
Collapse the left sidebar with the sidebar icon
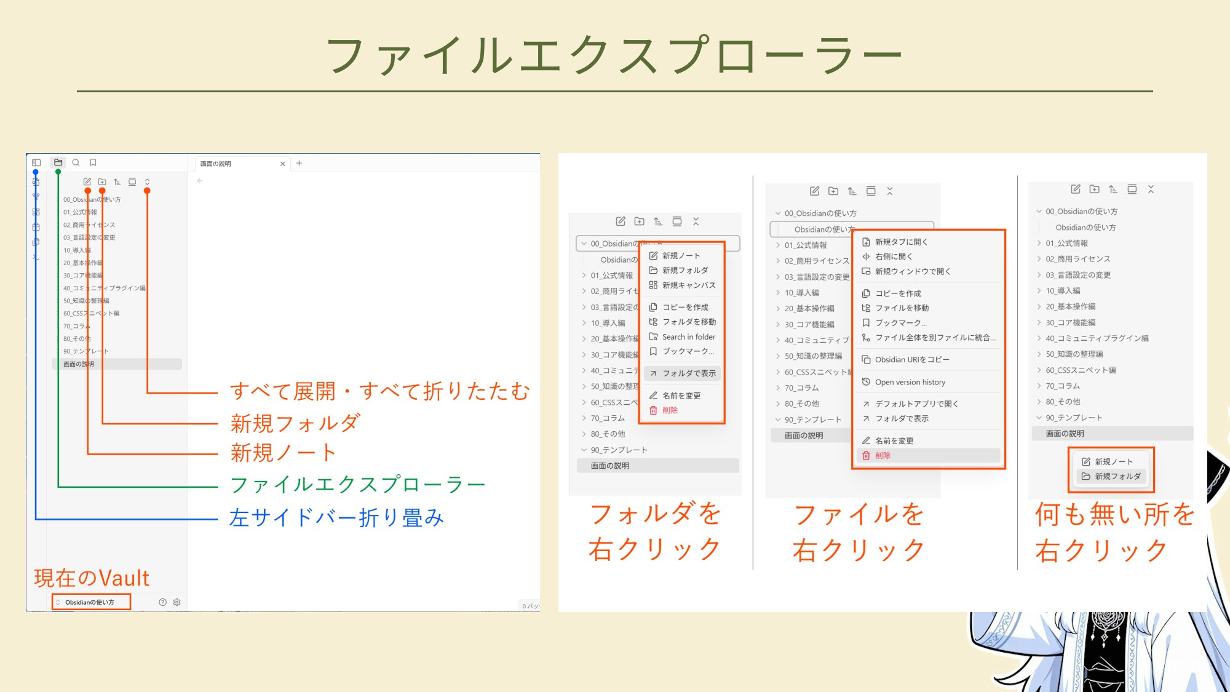coord(36,163)
